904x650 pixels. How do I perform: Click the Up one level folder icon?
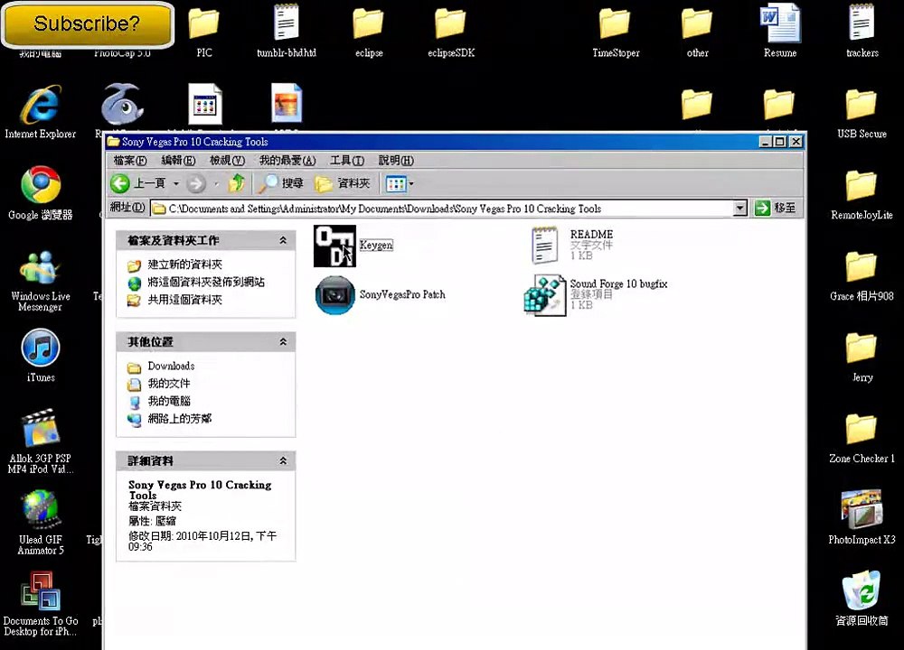point(236,183)
